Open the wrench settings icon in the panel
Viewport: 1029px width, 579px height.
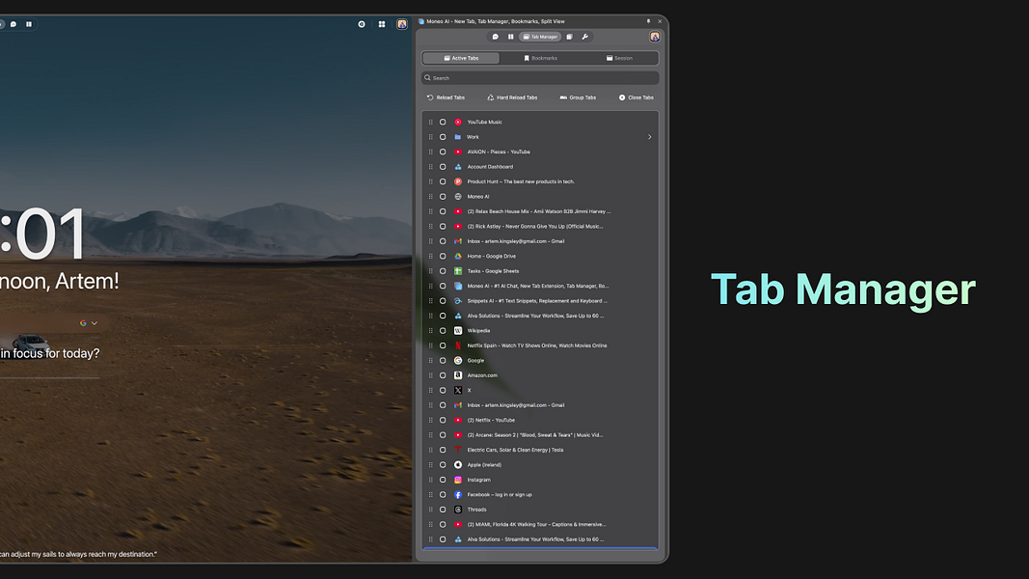[584, 37]
